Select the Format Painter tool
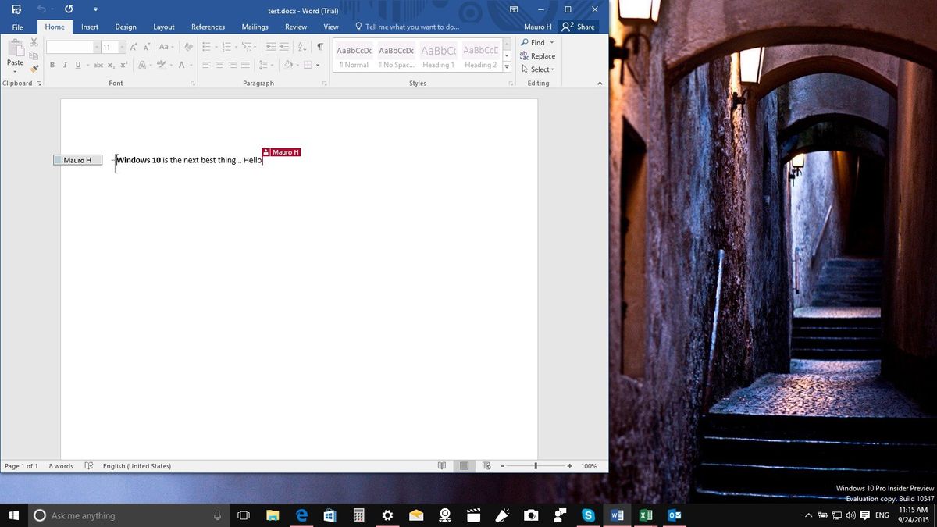 [34, 69]
